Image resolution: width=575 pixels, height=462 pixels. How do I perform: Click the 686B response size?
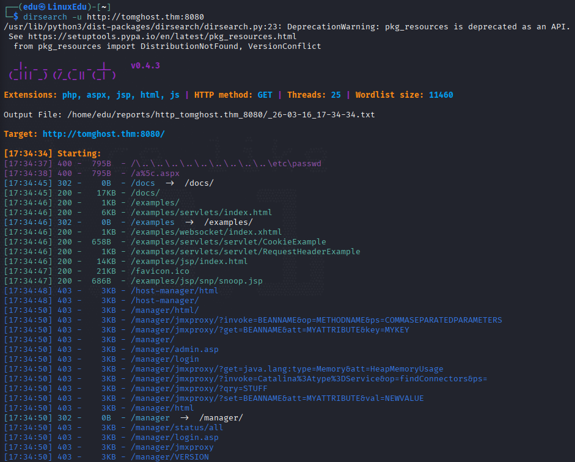coord(101,281)
